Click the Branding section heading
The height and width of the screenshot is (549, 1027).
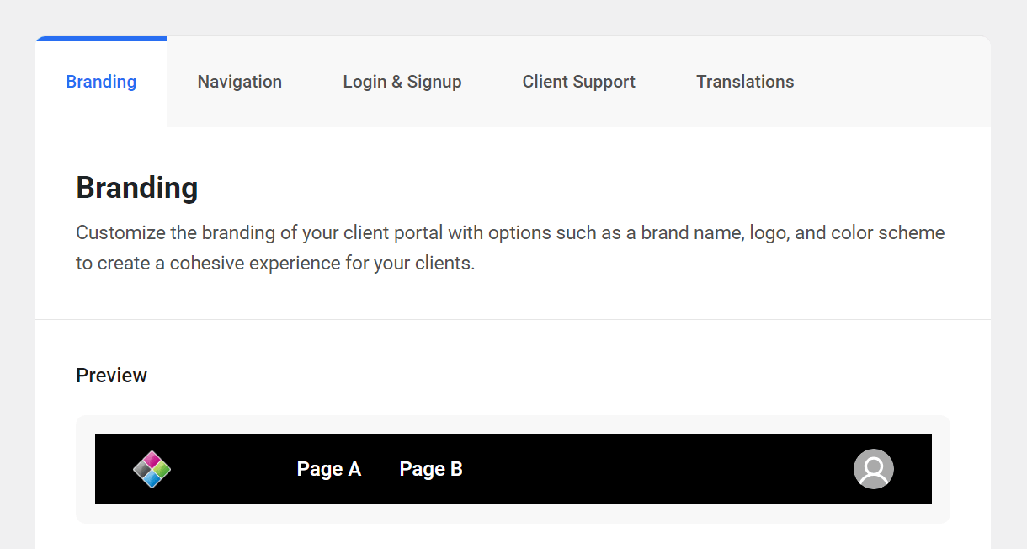(x=137, y=187)
